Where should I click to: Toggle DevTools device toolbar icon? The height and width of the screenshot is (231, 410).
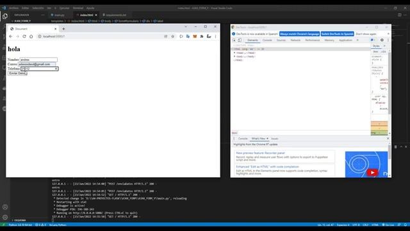point(240,40)
